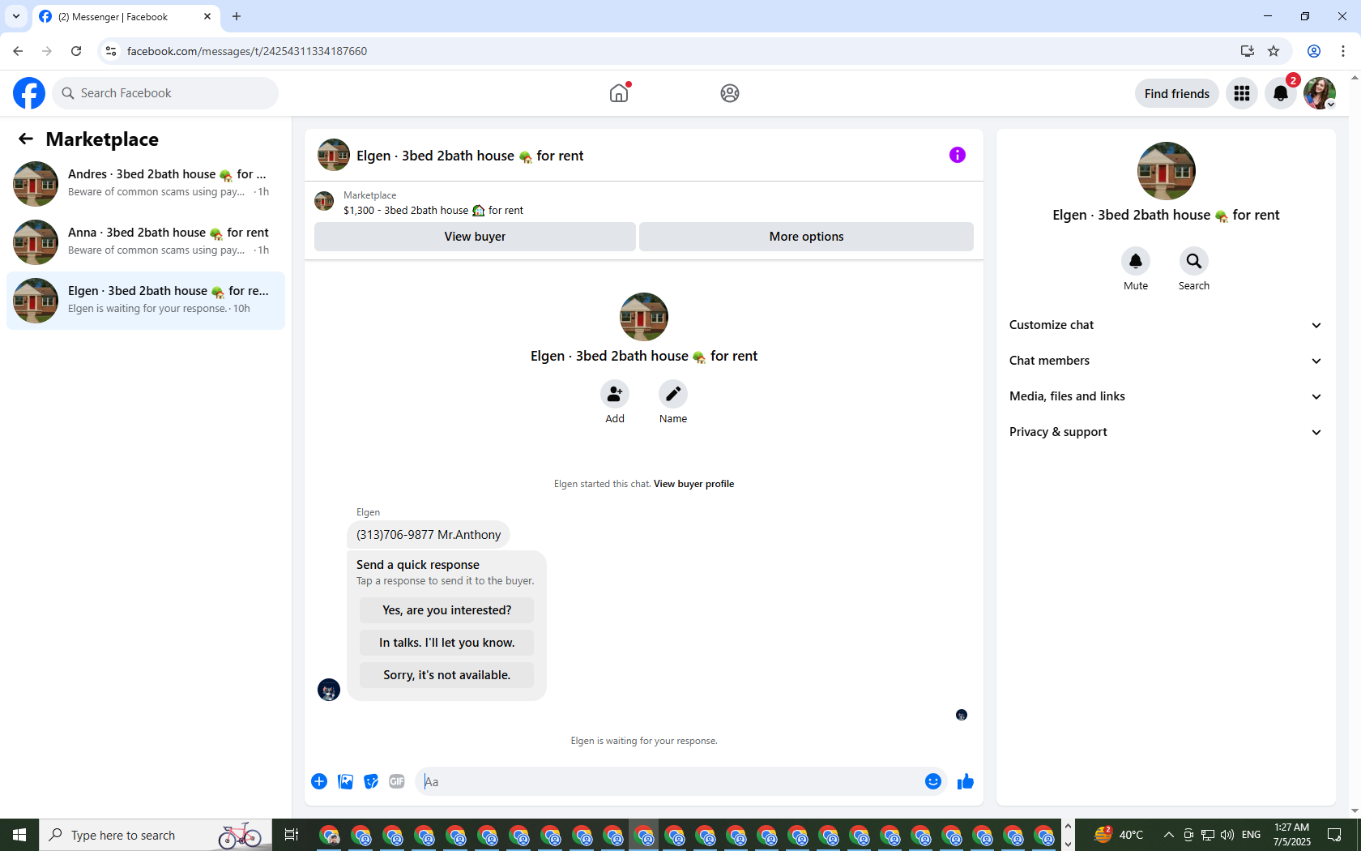Click the listing thumbnail in the right panel
Image resolution: width=1361 pixels, height=851 pixels.
click(1167, 171)
